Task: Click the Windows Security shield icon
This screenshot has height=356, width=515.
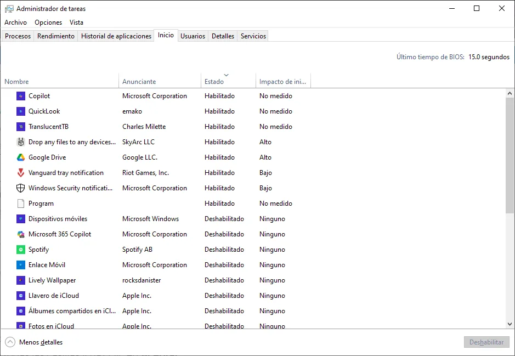Action: coord(21,188)
